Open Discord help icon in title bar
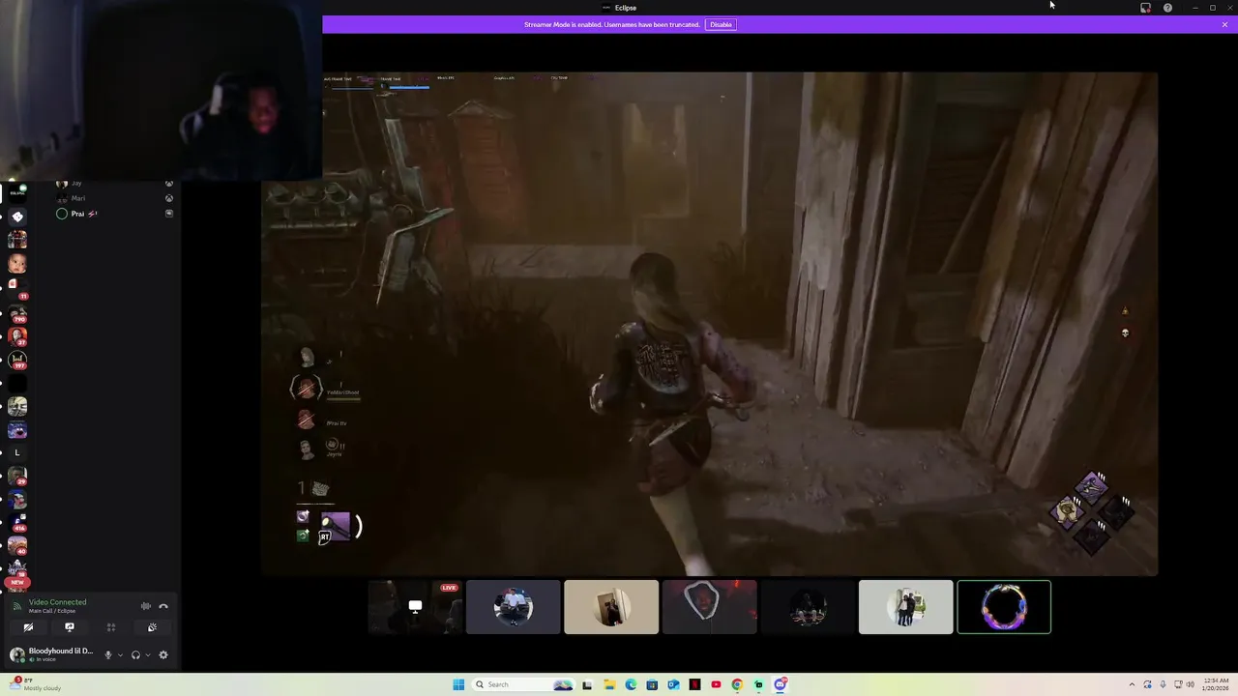 pyautogui.click(x=1167, y=8)
